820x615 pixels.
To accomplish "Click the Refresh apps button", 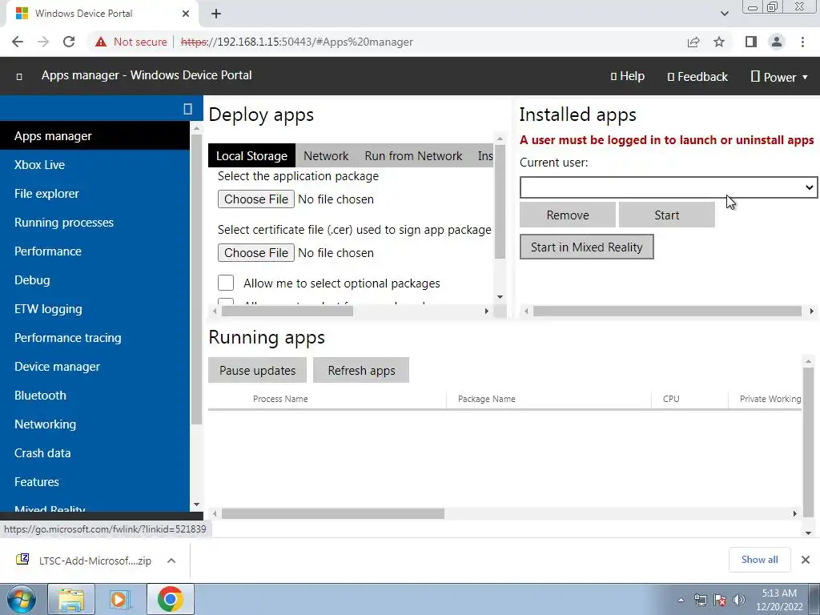I will tap(361, 370).
